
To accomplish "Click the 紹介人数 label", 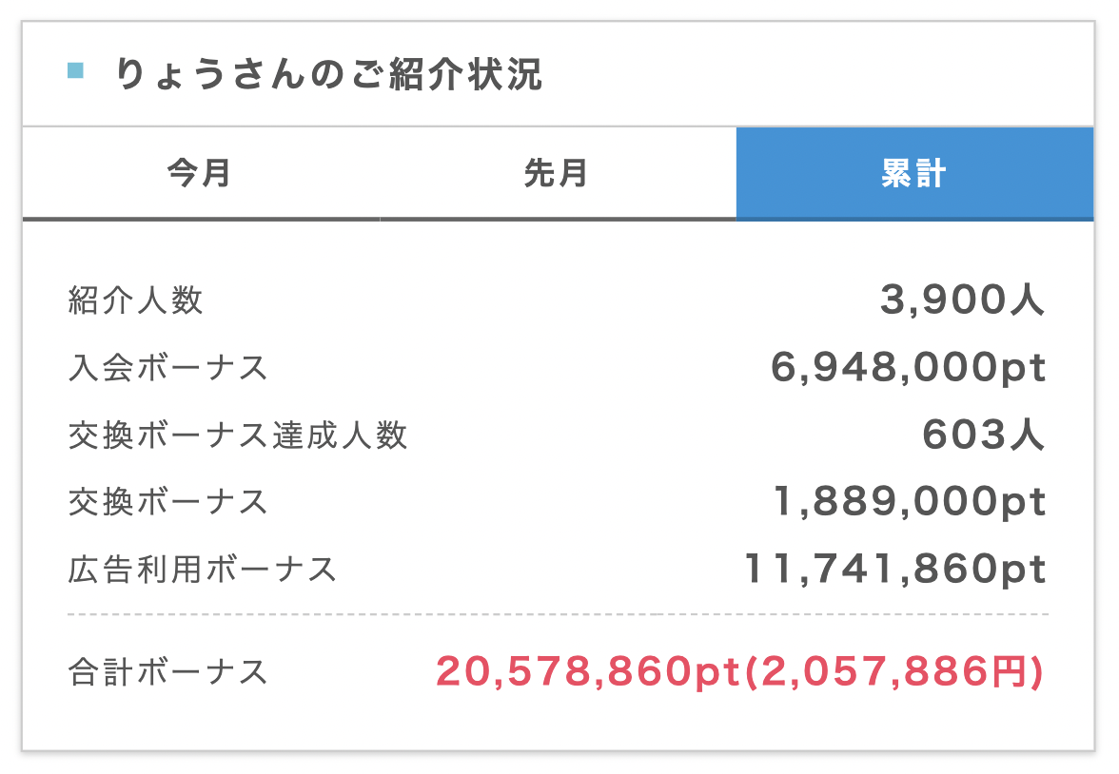I will (135, 300).
